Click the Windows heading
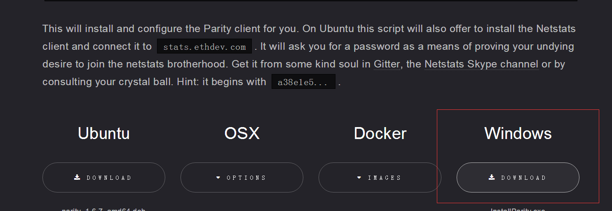This screenshot has height=211, width=612. pyautogui.click(x=518, y=133)
